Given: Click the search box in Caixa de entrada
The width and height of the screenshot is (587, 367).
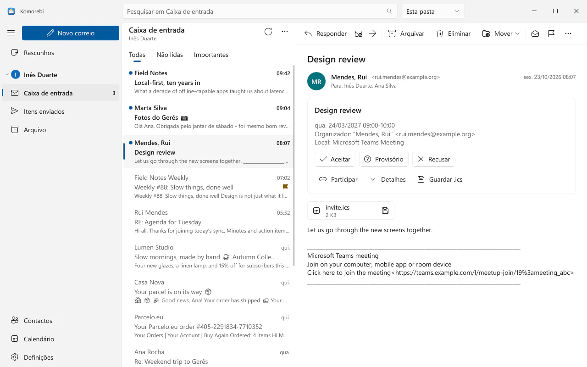Looking at the screenshot, I should (260, 11).
